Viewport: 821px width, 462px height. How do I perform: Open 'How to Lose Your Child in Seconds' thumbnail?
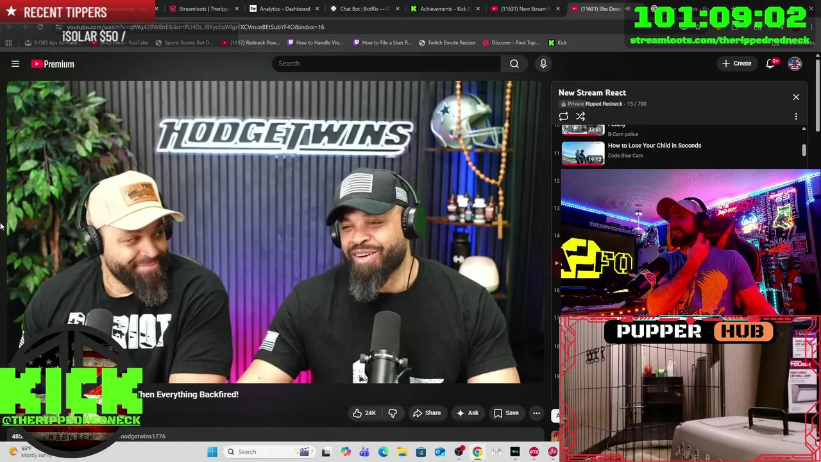(583, 153)
